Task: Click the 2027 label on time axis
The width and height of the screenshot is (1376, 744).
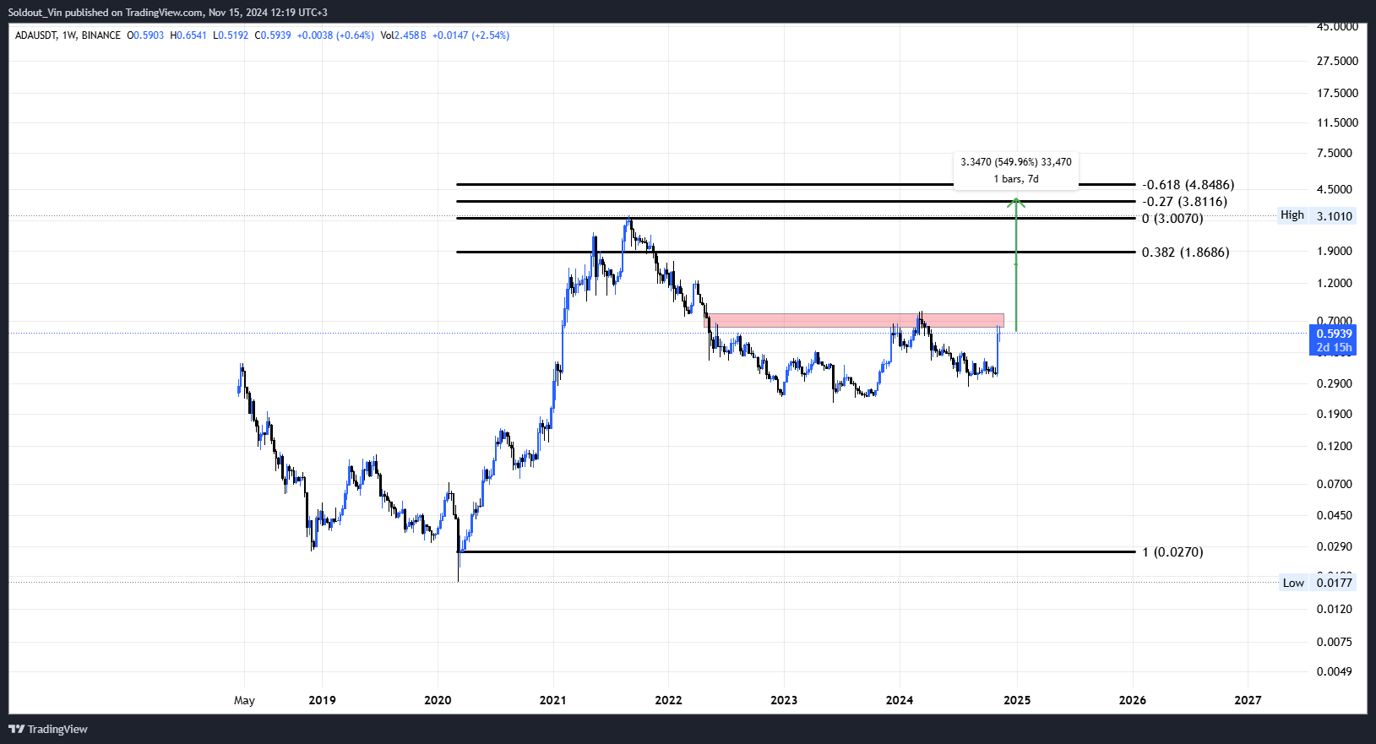Action: click(x=1248, y=700)
